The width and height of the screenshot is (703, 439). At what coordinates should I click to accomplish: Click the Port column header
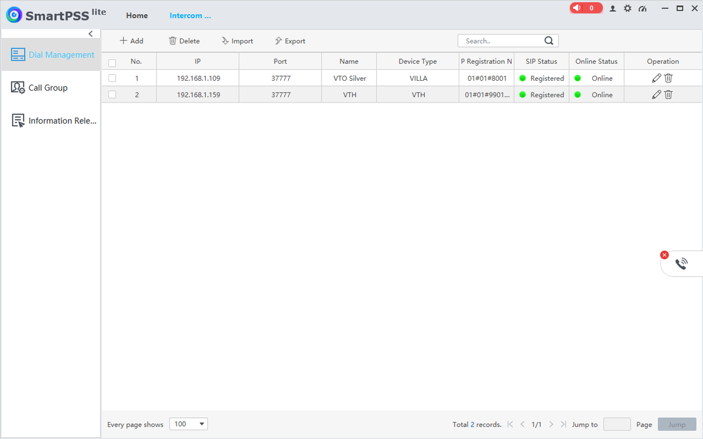tap(281, 61)
